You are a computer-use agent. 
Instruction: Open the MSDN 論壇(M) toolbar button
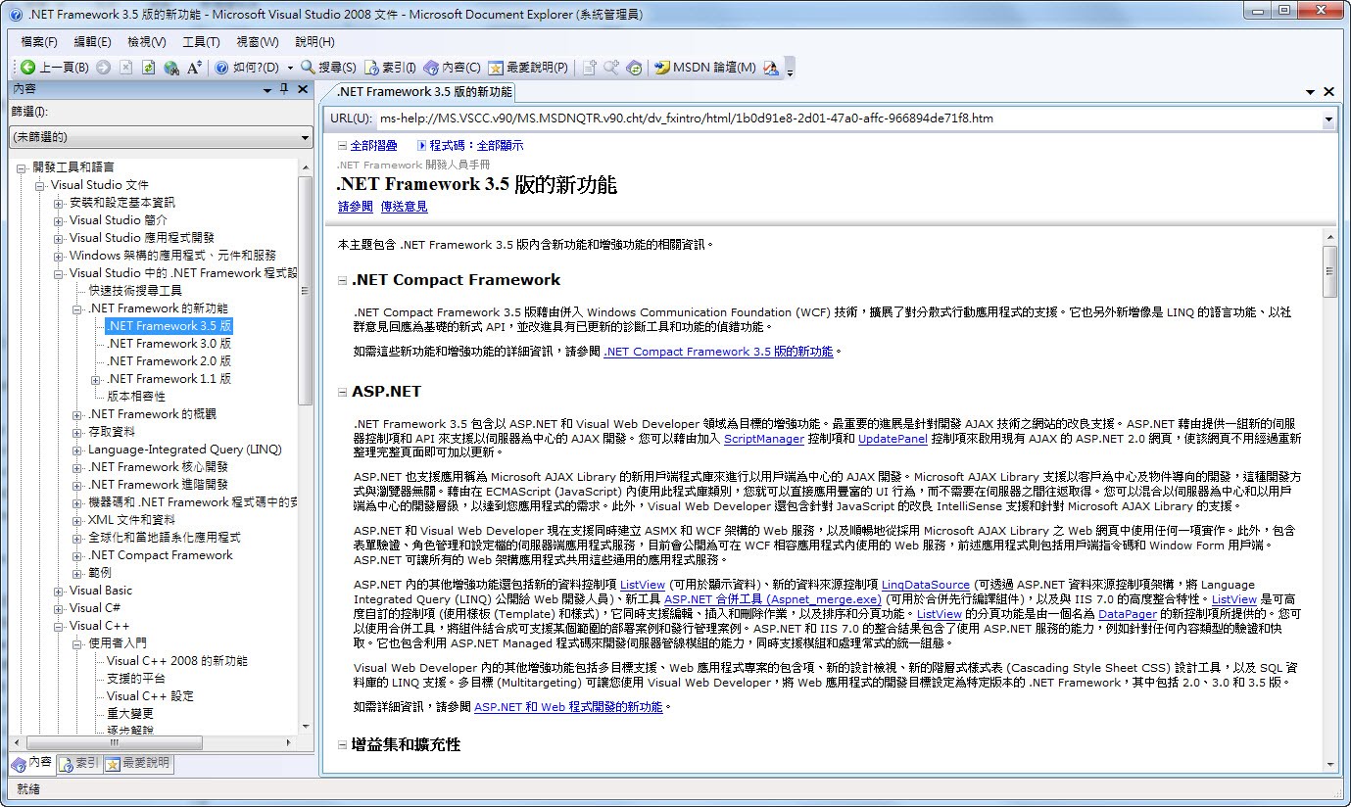point(705,68)
